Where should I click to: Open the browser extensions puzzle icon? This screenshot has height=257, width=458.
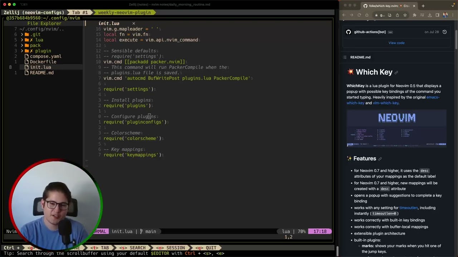point(414,15)
